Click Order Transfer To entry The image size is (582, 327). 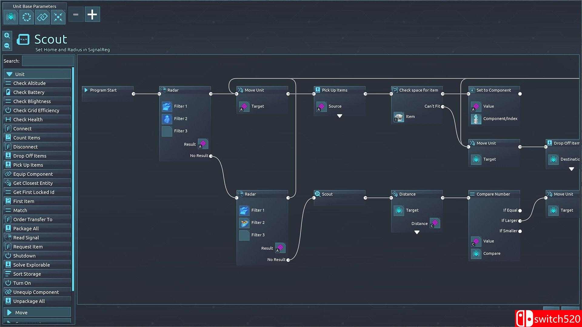click(x=37, y=219)
